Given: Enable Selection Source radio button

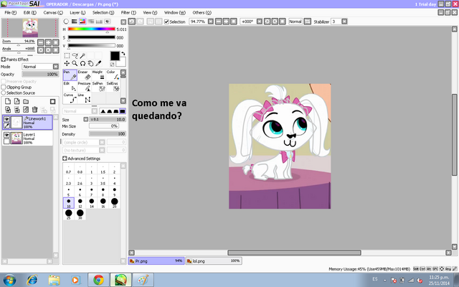Looking at the screenshot, I should pyautogui.click(x=4, y=93).
